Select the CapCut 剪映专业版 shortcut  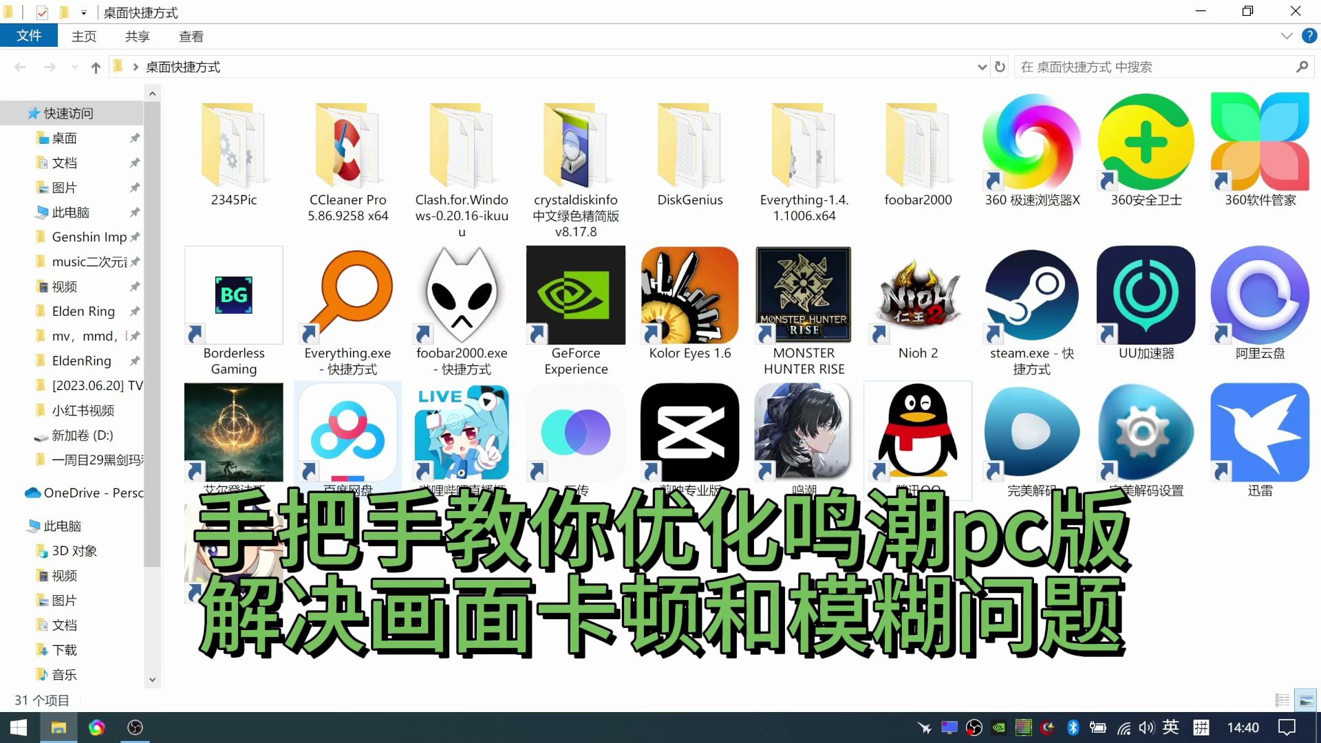[690, 432]
